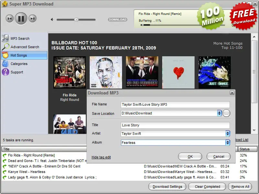259x194 pixels.
Task: Click the Hide tag edit link
Action: pyautogui.click(x=101, y=157)
